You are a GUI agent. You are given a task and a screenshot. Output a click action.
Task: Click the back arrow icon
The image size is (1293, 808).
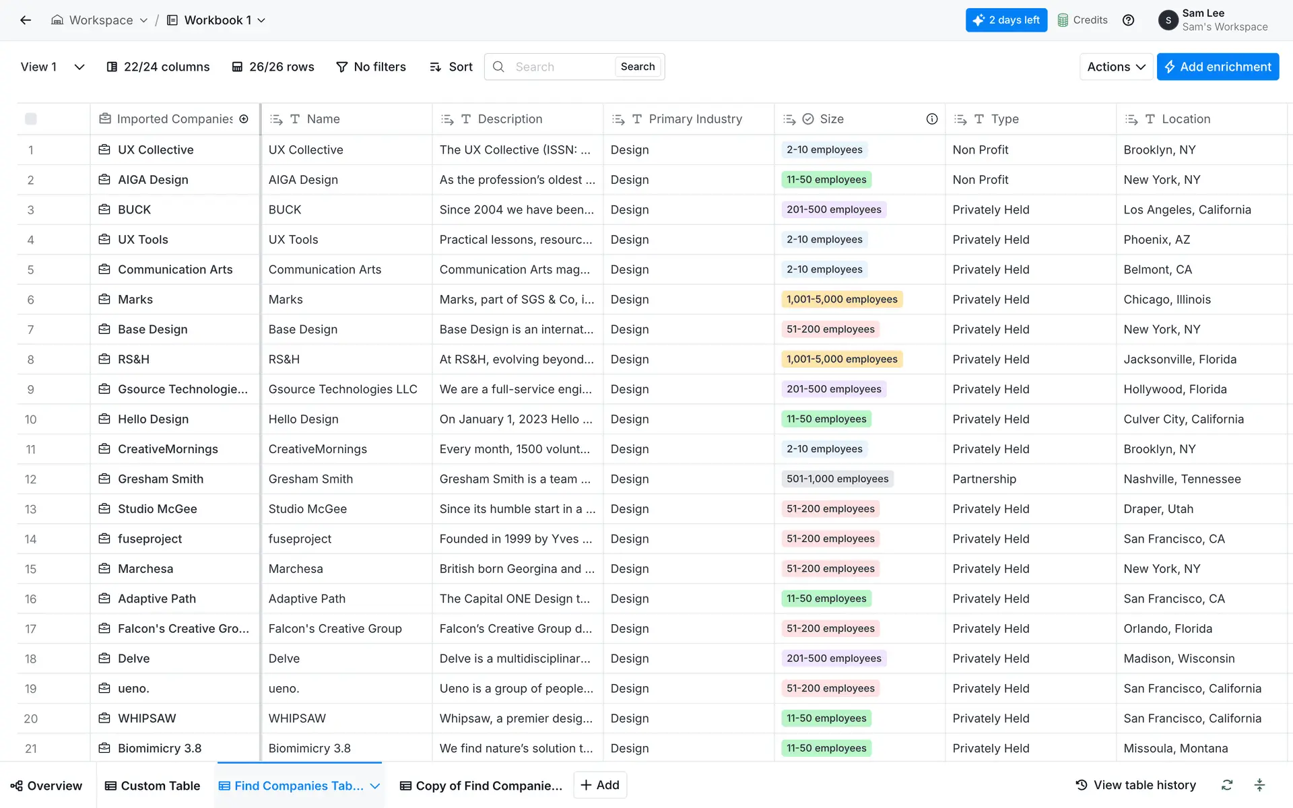pyautogui.click(x=26, y=20)
